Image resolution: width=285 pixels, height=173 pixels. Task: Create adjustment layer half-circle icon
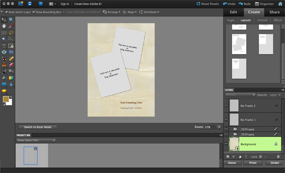point(240,157)
